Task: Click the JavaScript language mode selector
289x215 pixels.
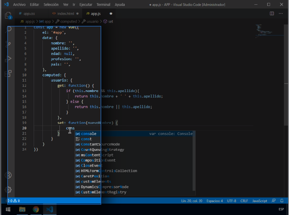Action: point(259,201)
